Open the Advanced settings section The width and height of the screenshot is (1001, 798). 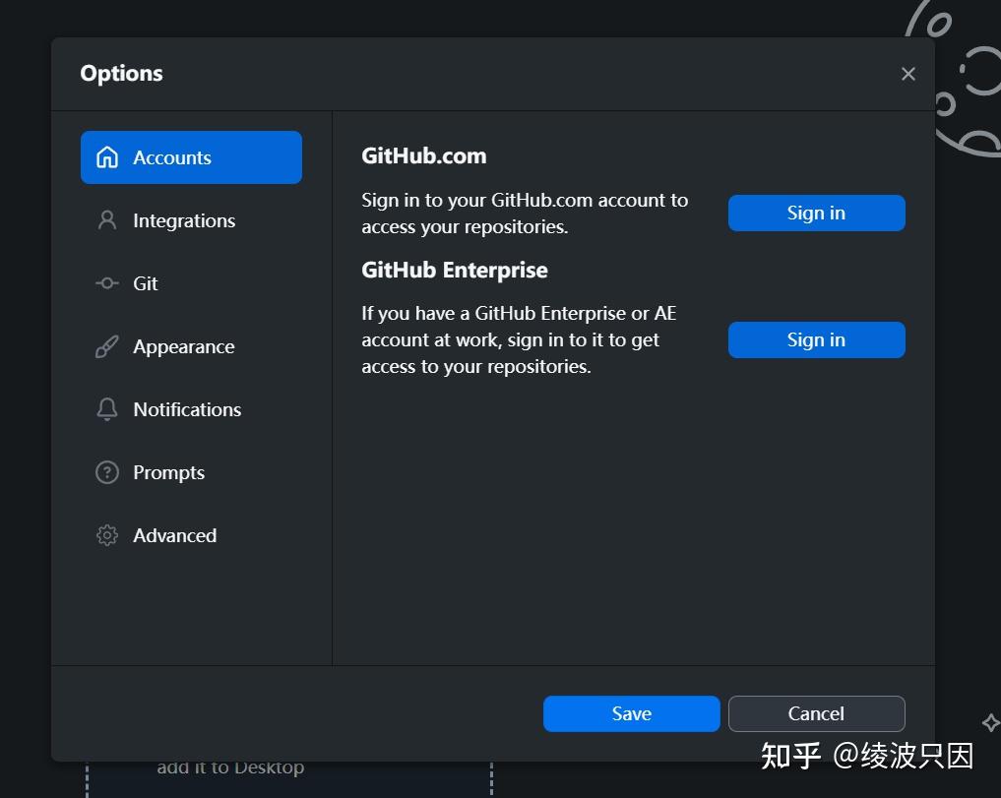174,534
